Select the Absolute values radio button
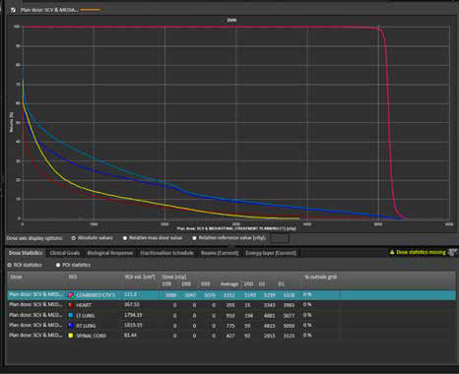459x374 pixels. (x=74, y=238)
